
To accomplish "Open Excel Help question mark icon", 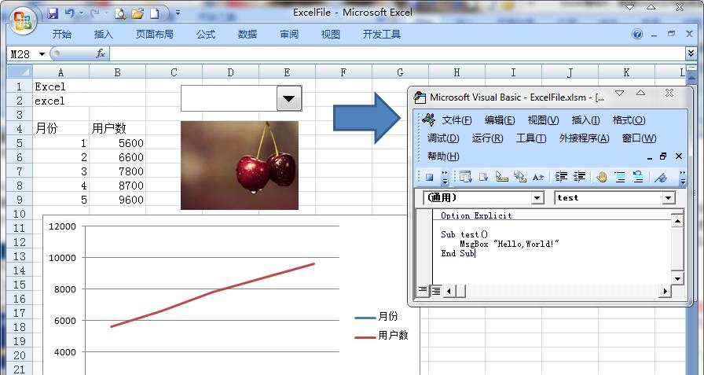I will pos(636,34).
